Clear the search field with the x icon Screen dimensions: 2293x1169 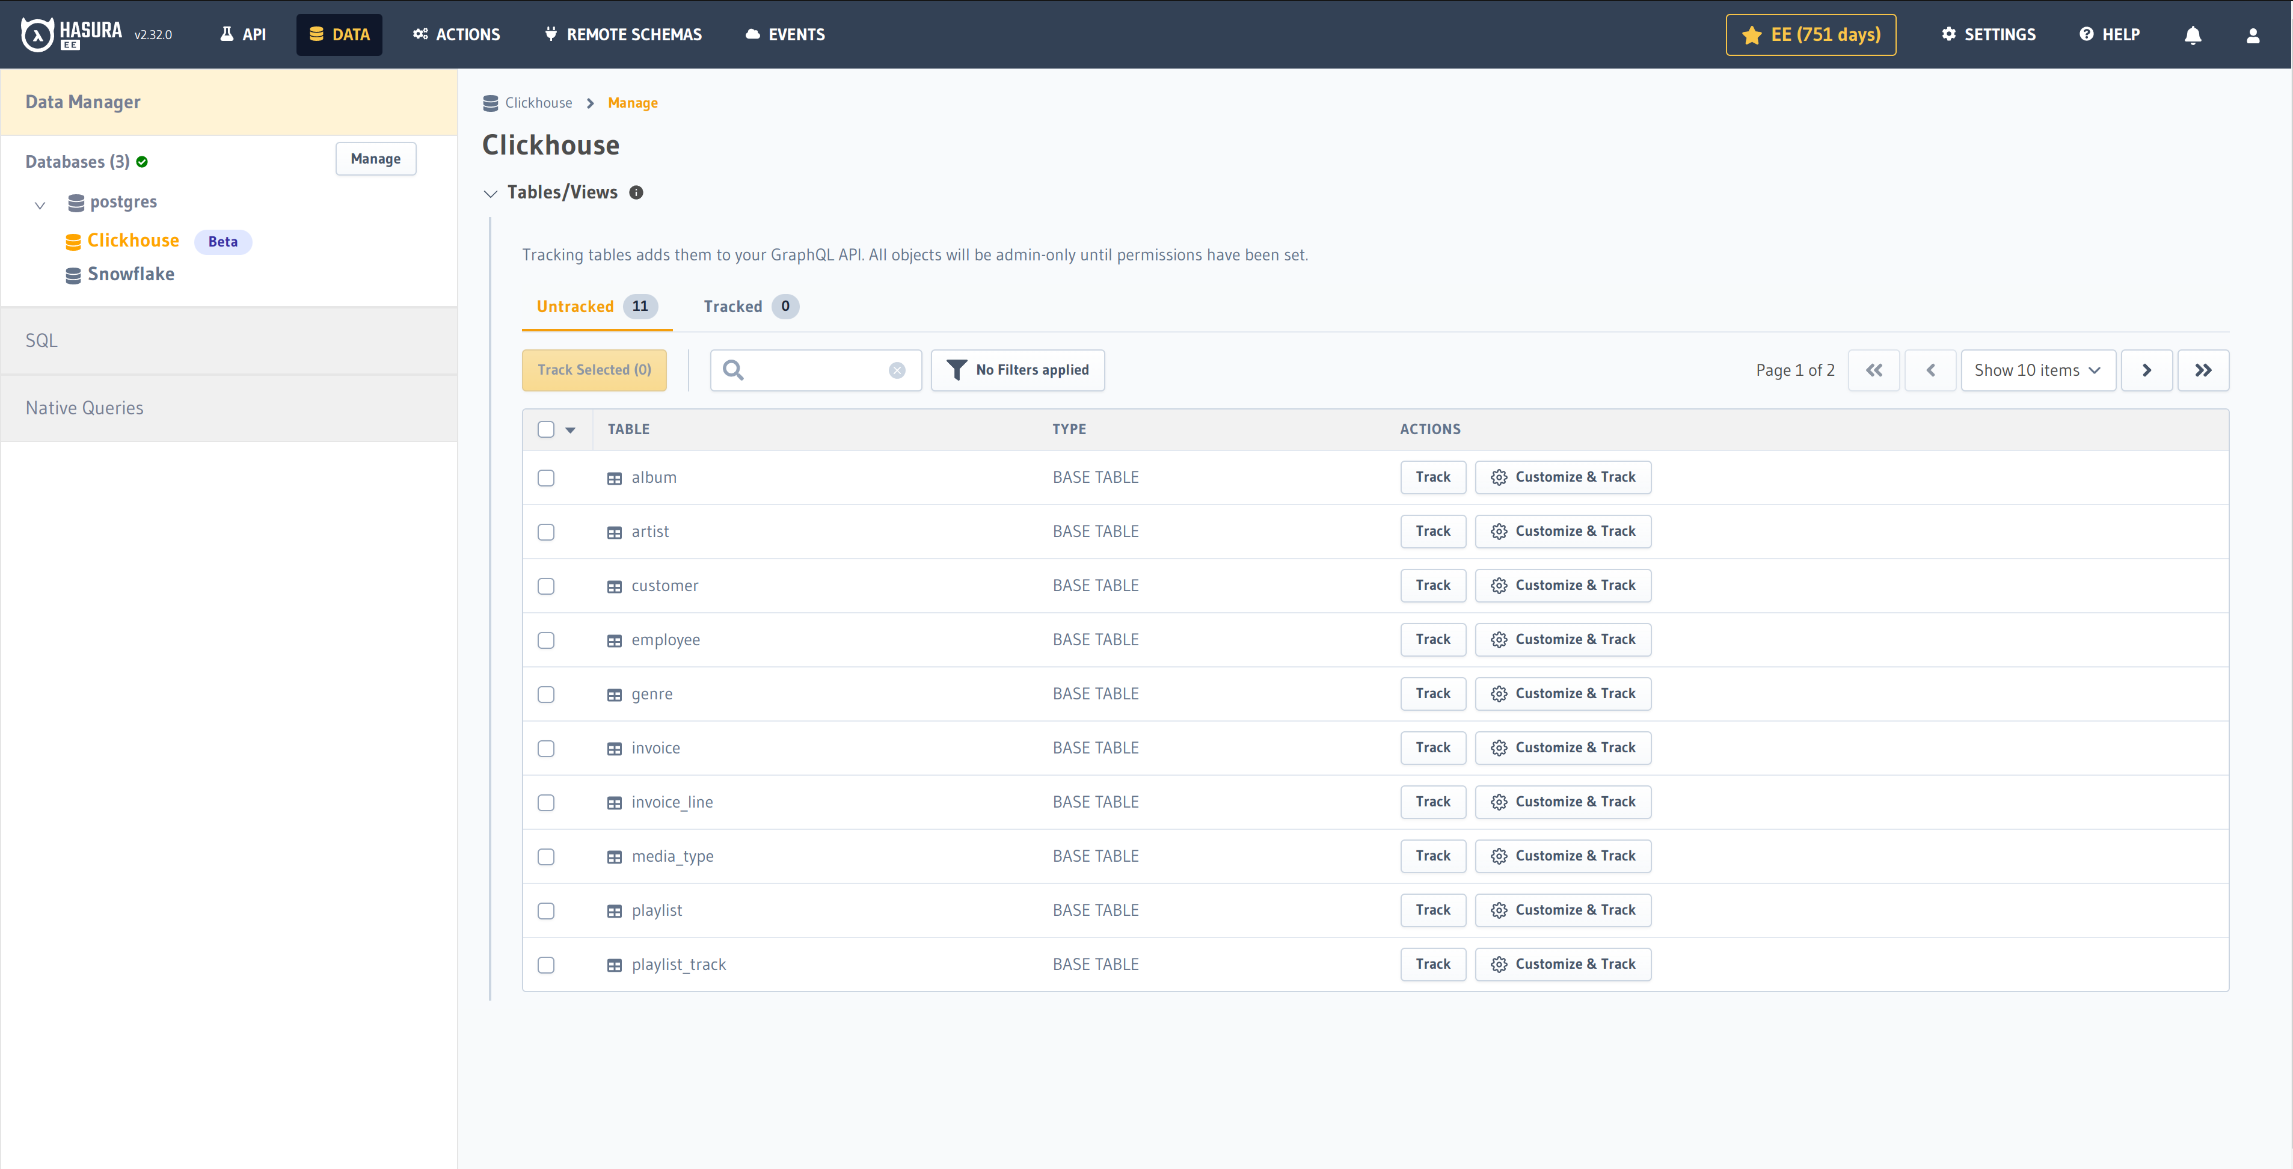(x=897, y=370)
